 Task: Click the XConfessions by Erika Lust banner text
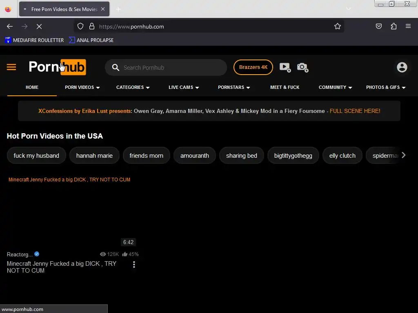pyautogui.click(x=85, y=111)
